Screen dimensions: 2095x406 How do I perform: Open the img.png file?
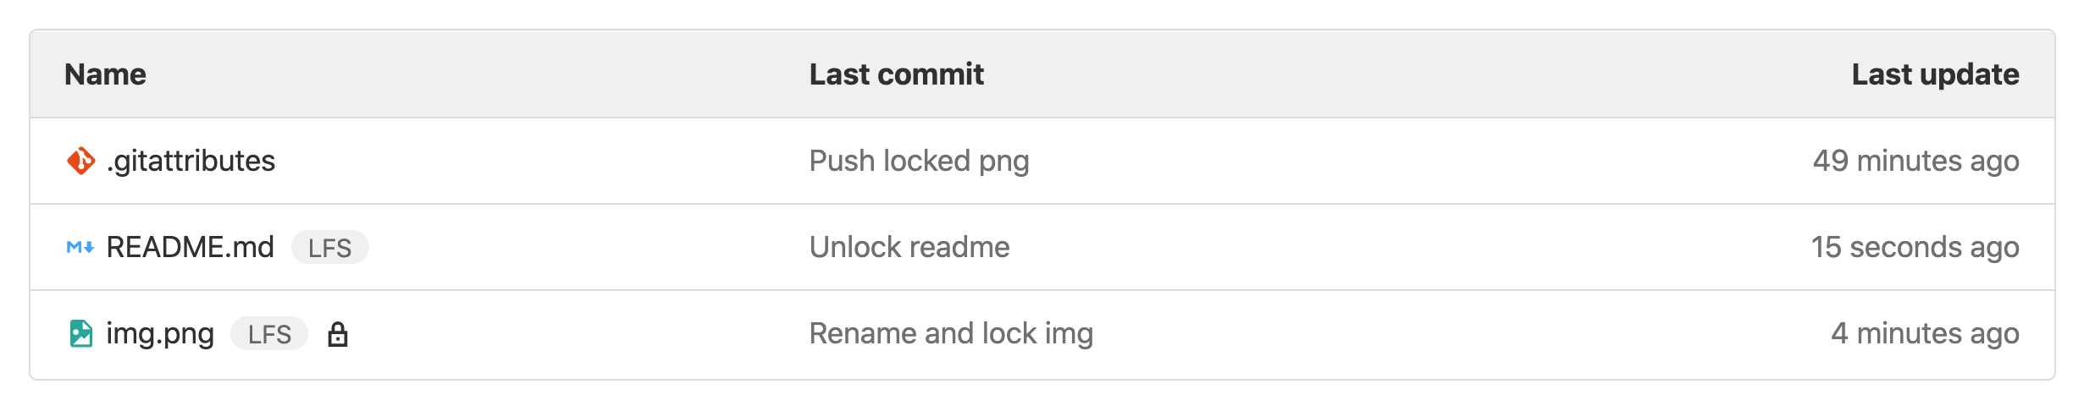[x=160, y=333]
